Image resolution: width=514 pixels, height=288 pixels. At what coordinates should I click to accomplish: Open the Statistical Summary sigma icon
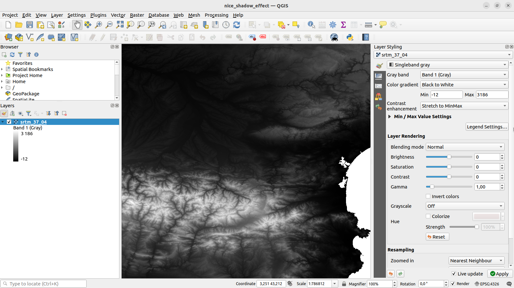tap(343, 25)
